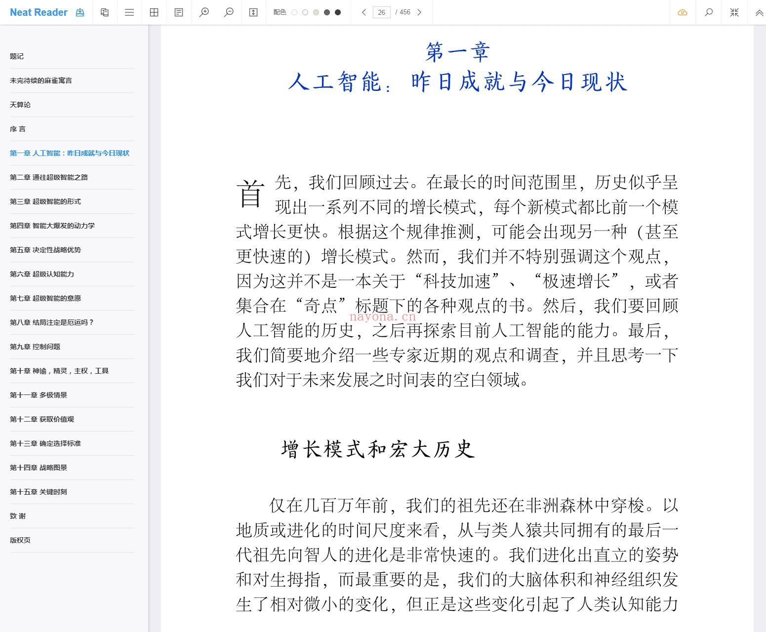Click the 增长模式和宏大历史 heading
Screen dimensions: 766x632
(x=378, y=449)
